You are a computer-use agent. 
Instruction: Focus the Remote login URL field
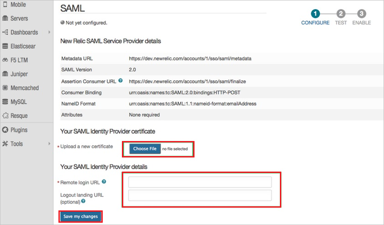pos(200,182)
